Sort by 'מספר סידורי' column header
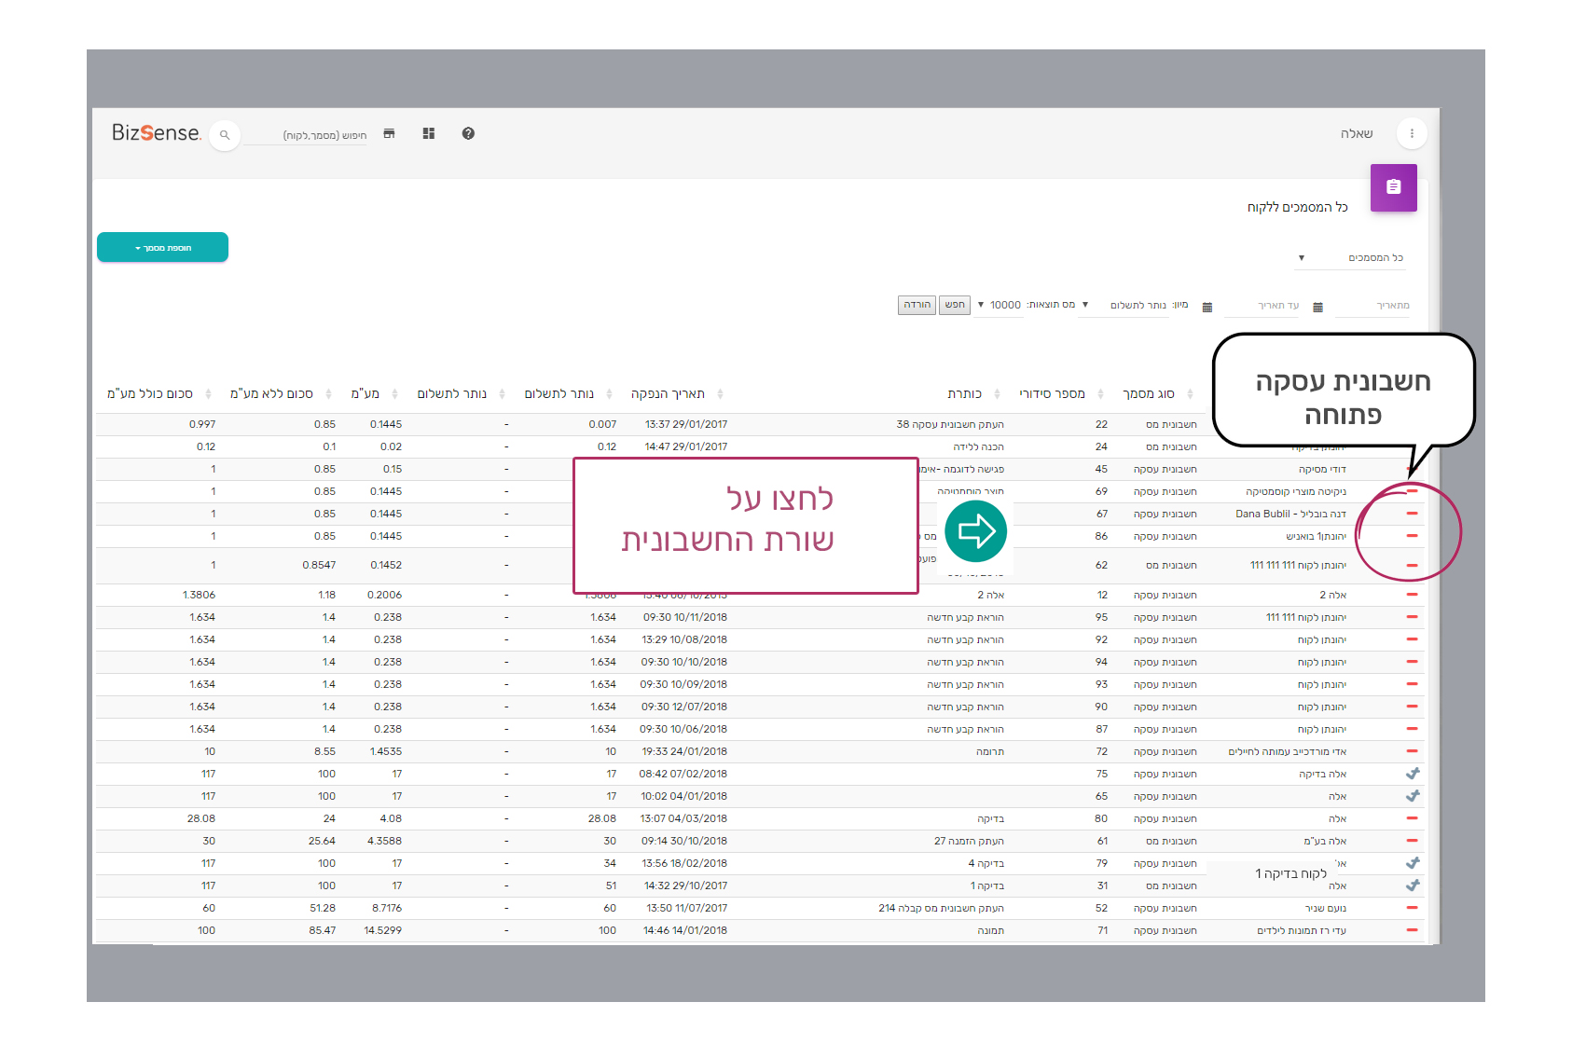 pyautogui.click(x=1052, y=394)
